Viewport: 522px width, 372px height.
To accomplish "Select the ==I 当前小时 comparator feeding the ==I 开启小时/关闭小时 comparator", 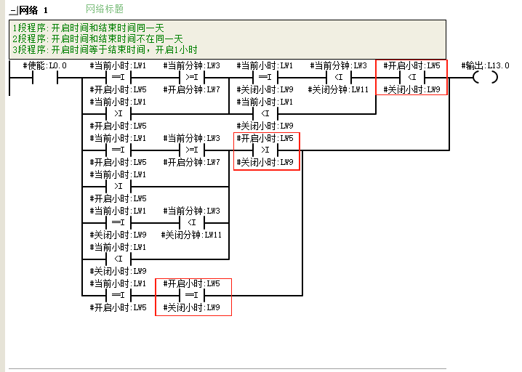I will coord(119,296).
